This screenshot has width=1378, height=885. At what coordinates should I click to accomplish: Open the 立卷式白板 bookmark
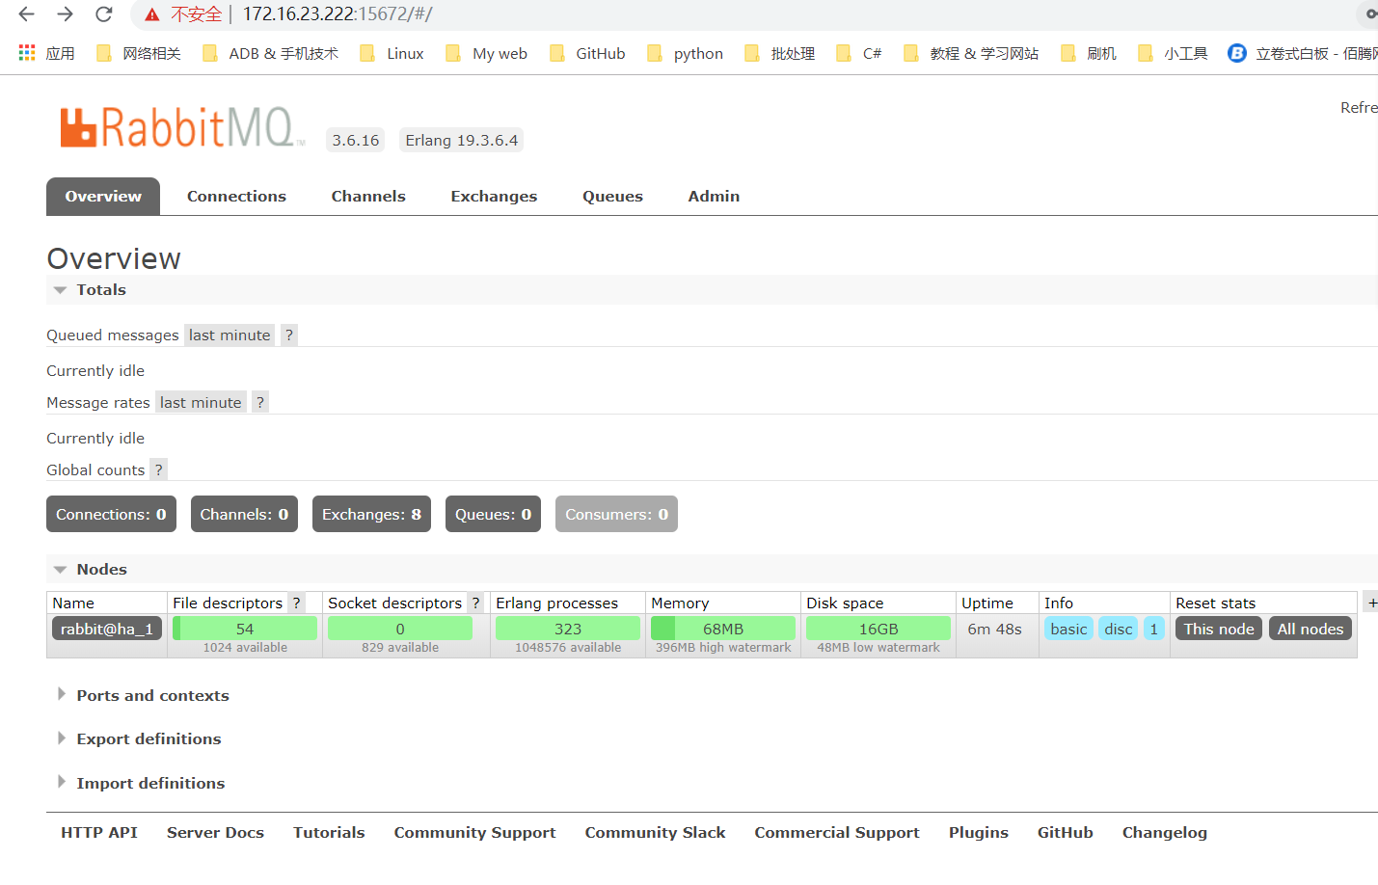[x=1302, y=53]
